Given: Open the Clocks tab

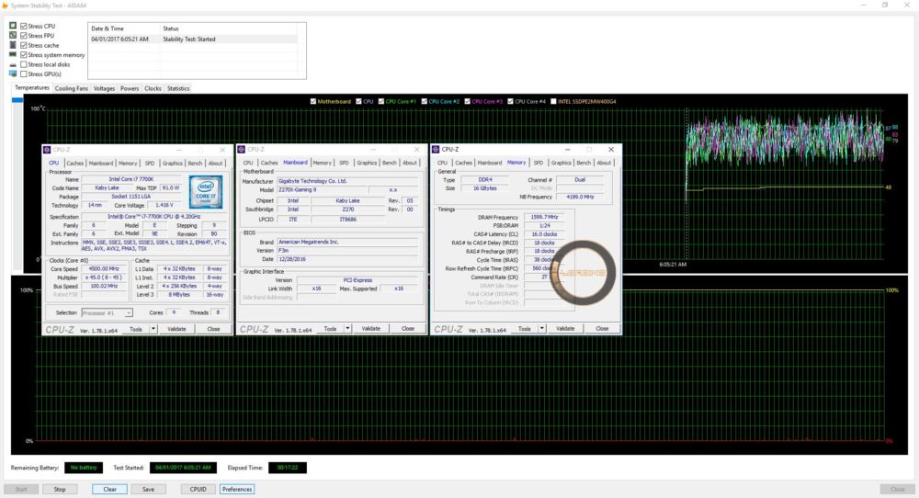Looking at the screenshot, I should tap(153, 88).
